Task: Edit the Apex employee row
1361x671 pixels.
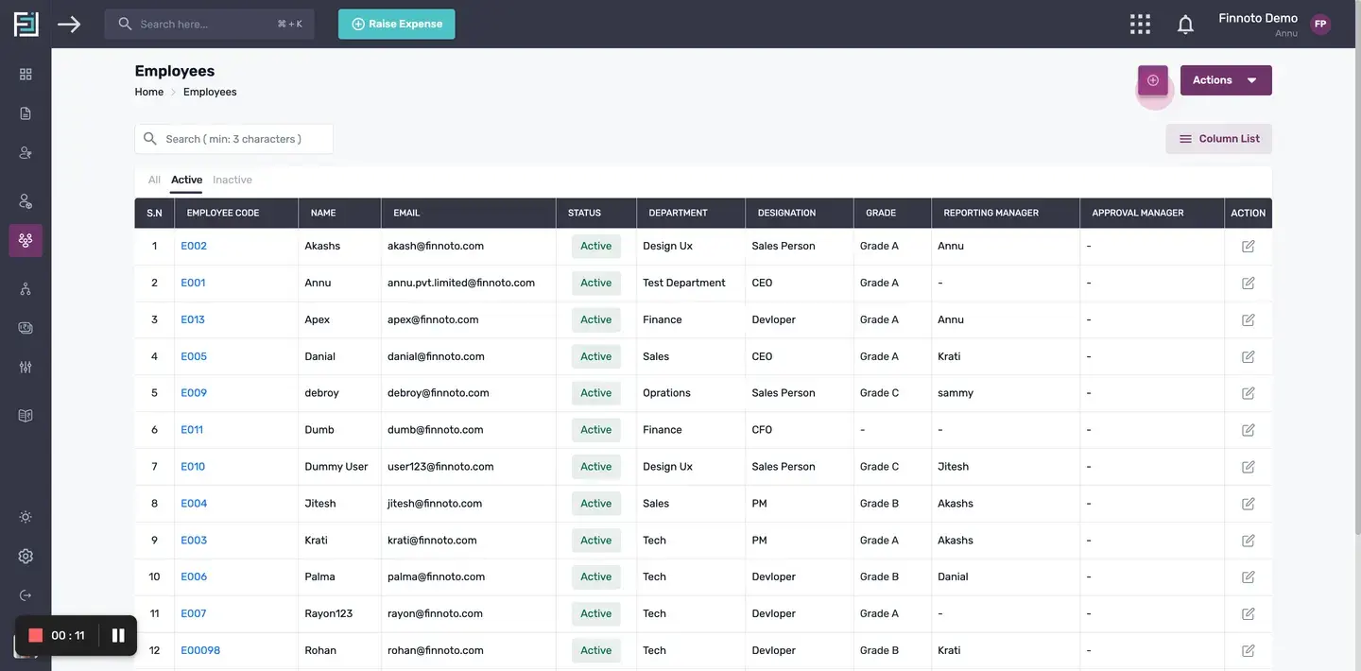Action: click(1248, 319)
